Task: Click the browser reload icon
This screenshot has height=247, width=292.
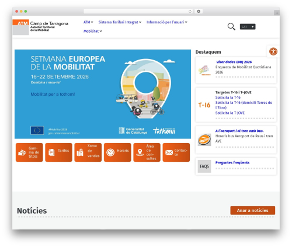Action: pyautogui.click(x=190, y=11)
